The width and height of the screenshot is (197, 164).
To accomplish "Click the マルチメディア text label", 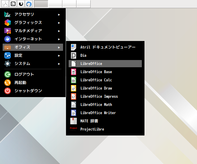I will point(28,31).
